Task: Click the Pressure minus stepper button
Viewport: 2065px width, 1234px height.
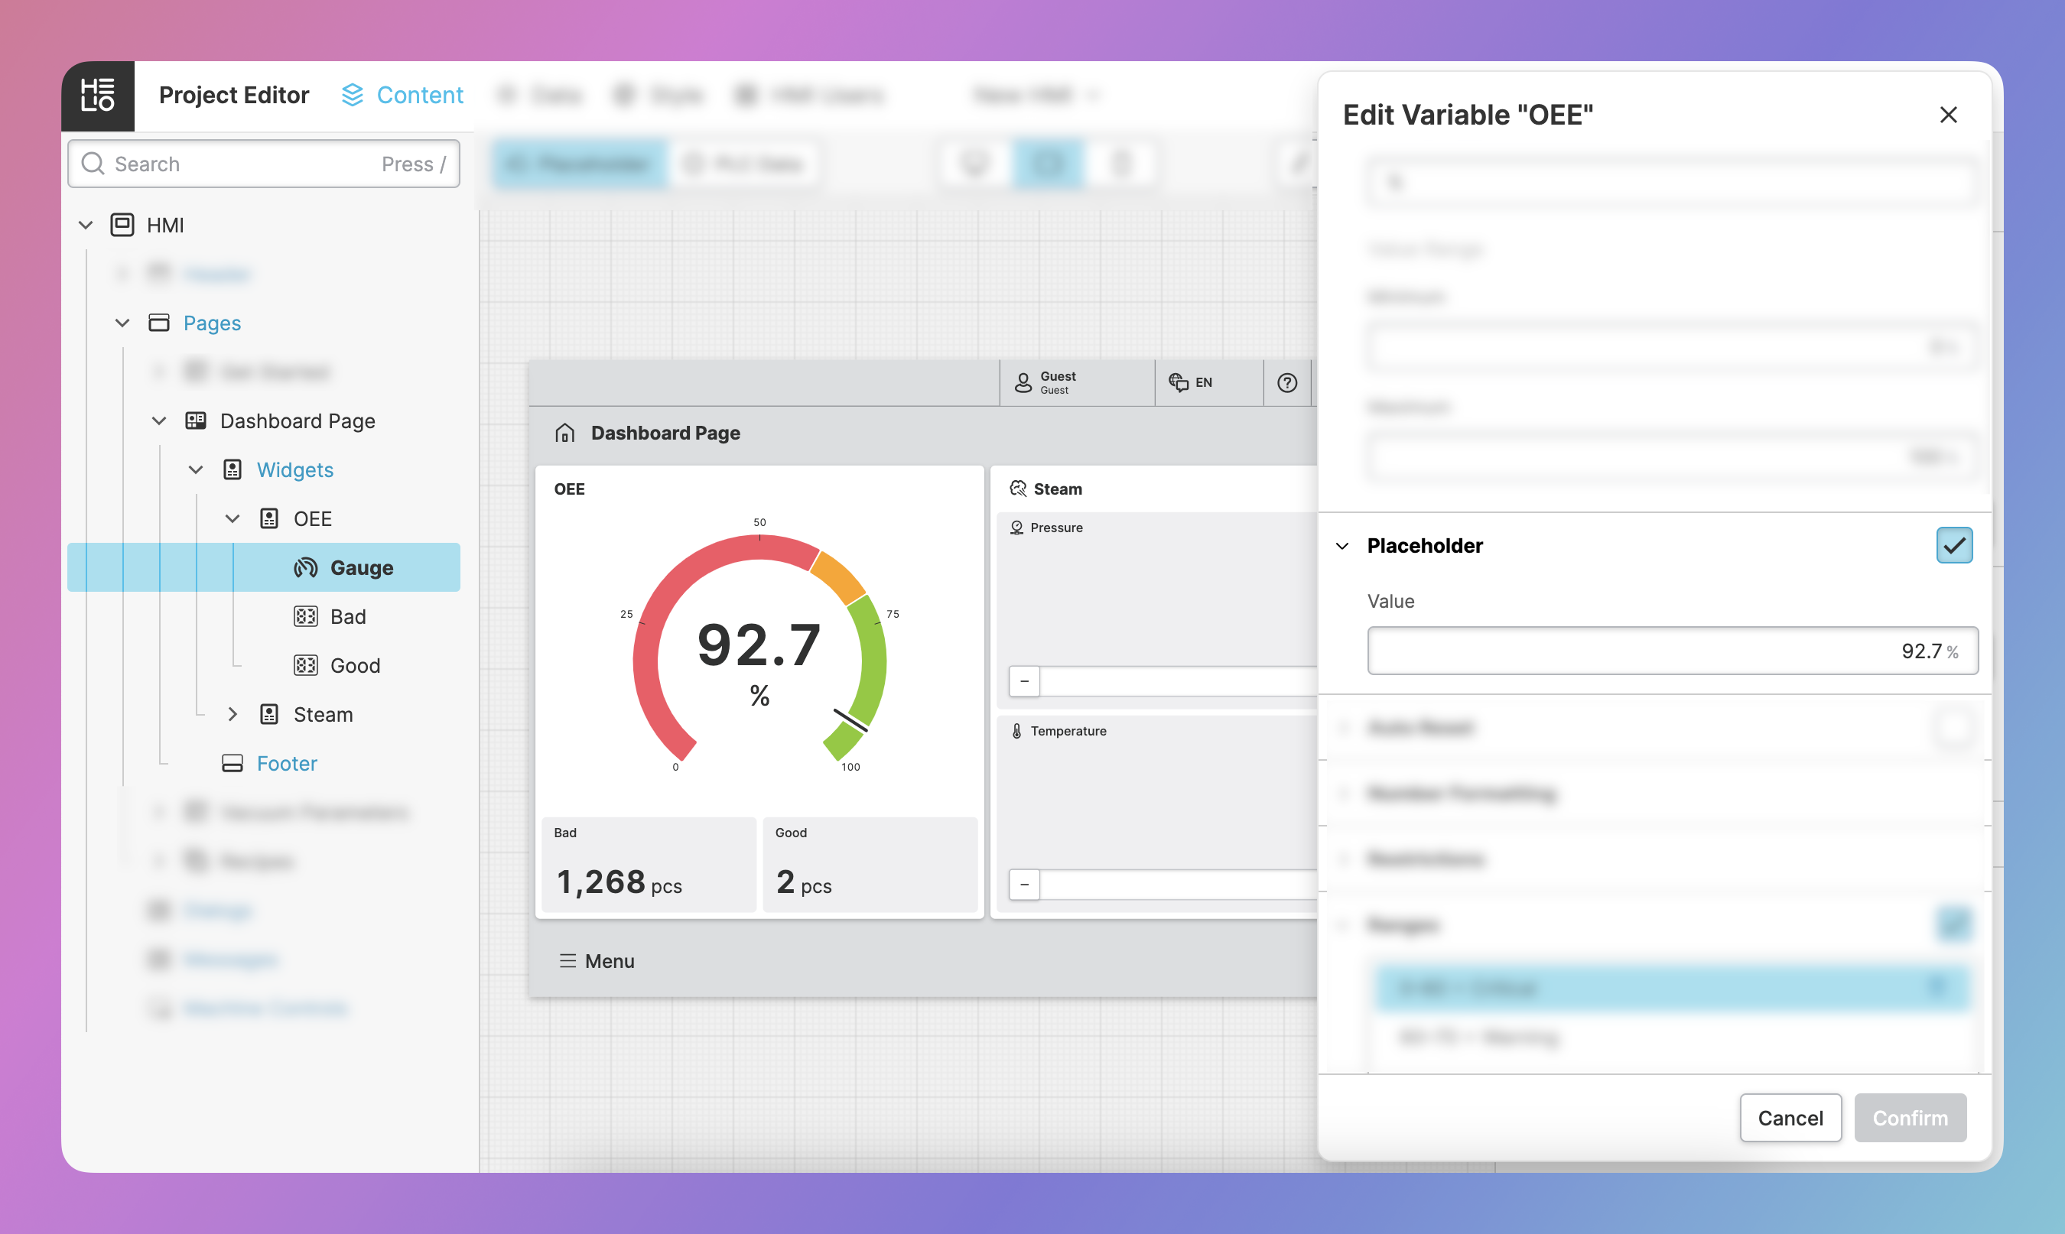Action: click(x=1024, y=681)
